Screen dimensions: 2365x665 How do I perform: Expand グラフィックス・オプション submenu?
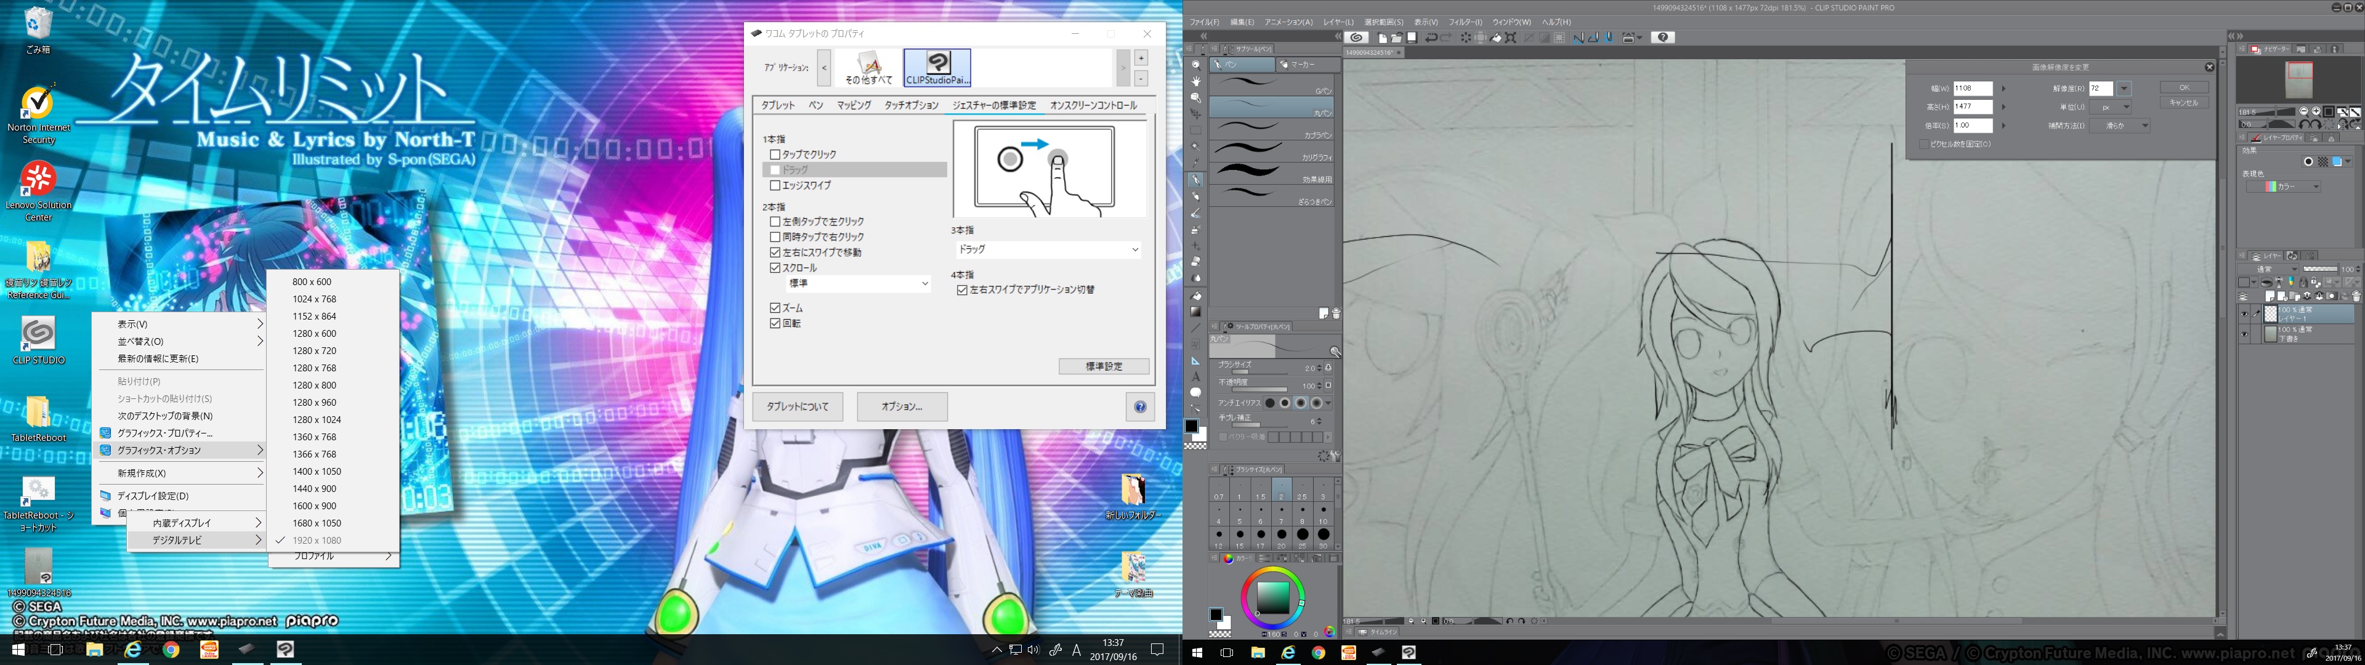click(x=182, y=450)
